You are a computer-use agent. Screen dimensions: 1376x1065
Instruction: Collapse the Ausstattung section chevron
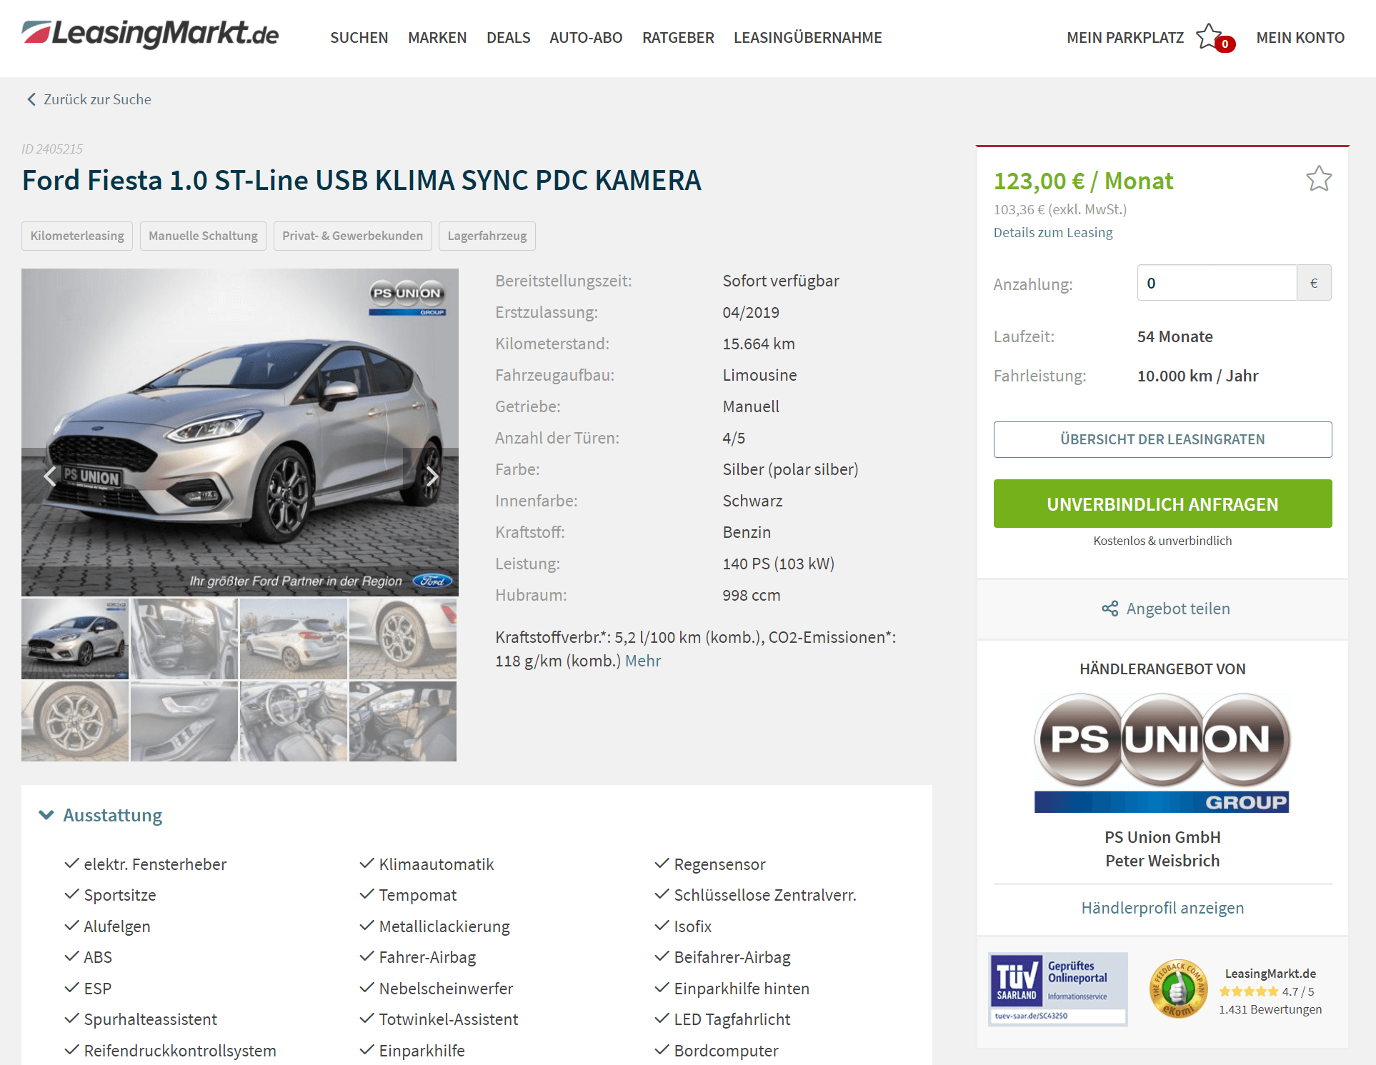(x=46, y=815)
